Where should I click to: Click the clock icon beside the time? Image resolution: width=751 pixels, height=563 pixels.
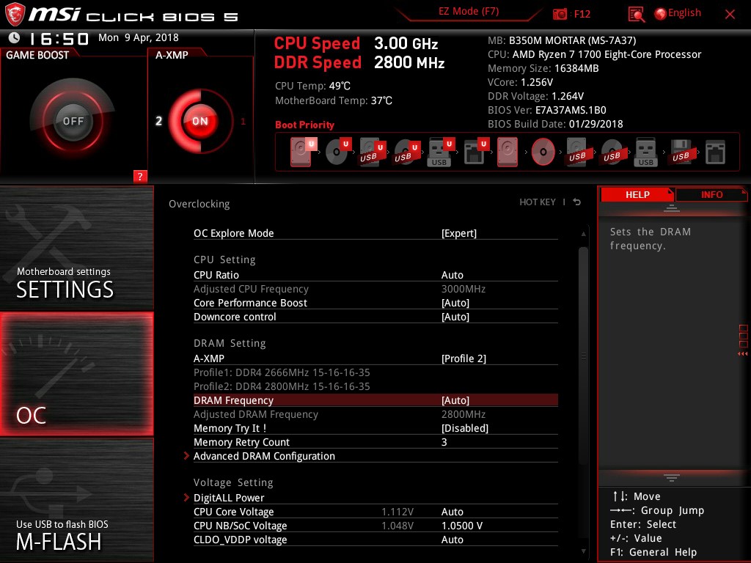(x=15, y=38)
